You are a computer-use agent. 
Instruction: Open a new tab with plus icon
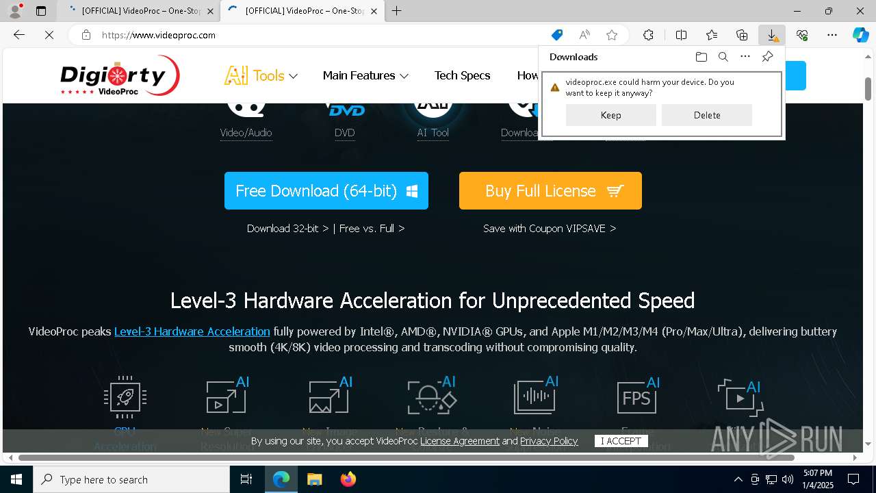click(397, 11)
